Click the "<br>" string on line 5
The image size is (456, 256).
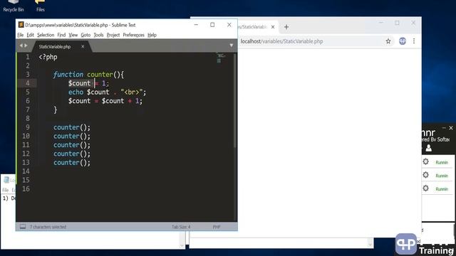(132, 92)
